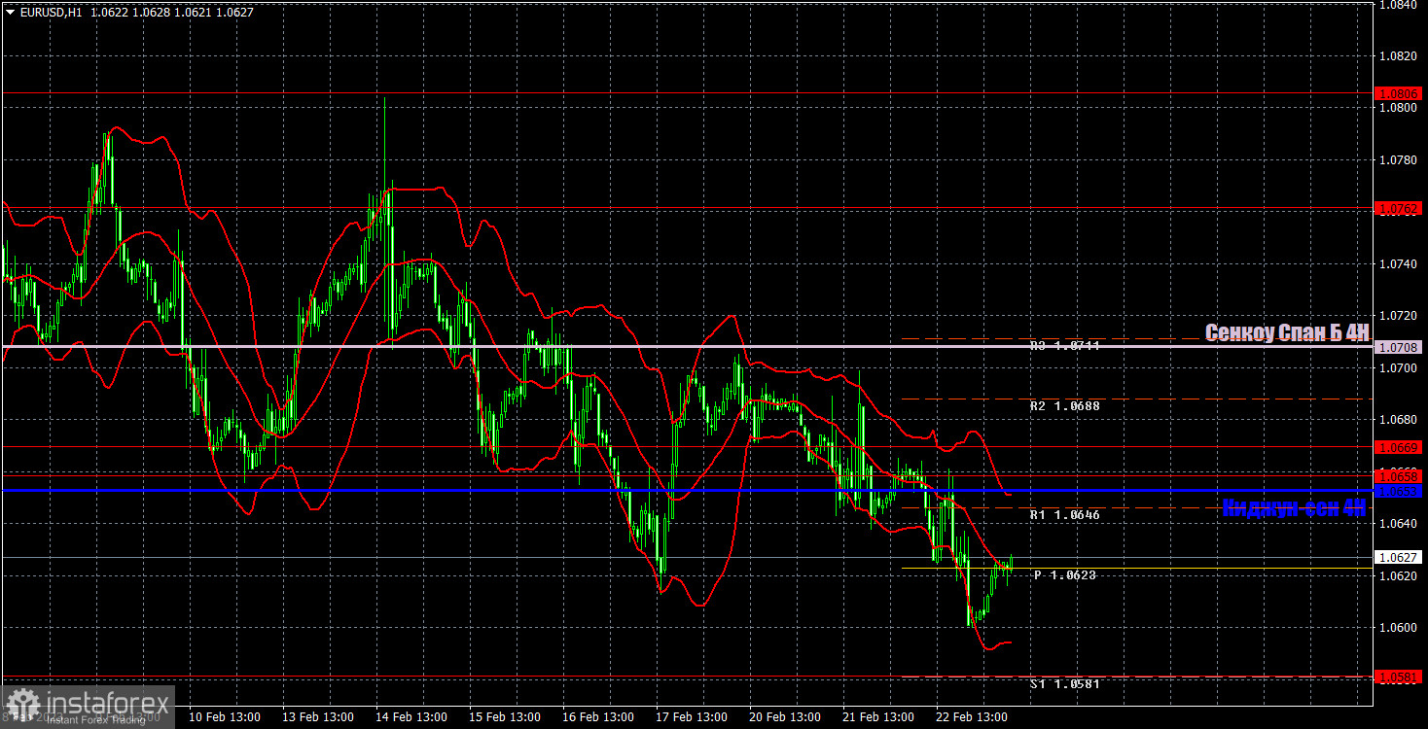This screenshot has height=729, width=1428.
Task: Select the red 1.0669 price level tag
Action: [x=1400, y=447]
